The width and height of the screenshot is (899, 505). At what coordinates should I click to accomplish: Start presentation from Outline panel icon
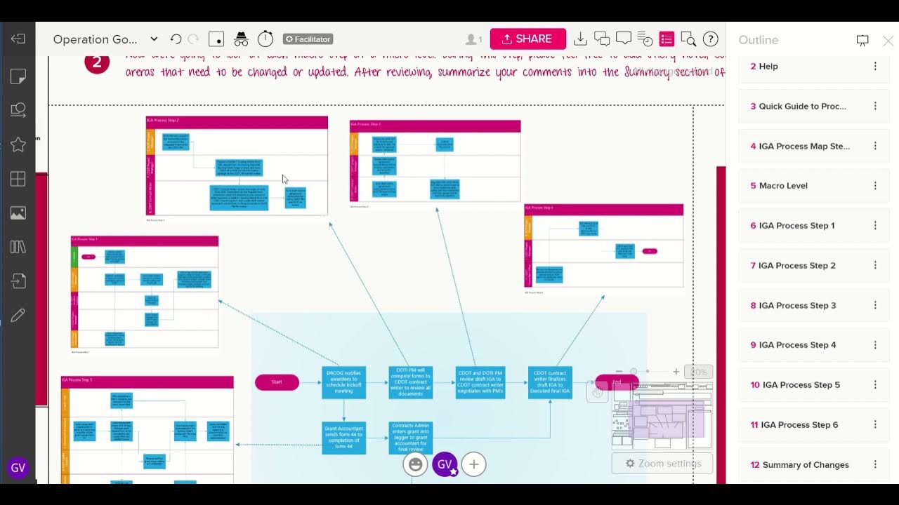[x=862, y=41]
